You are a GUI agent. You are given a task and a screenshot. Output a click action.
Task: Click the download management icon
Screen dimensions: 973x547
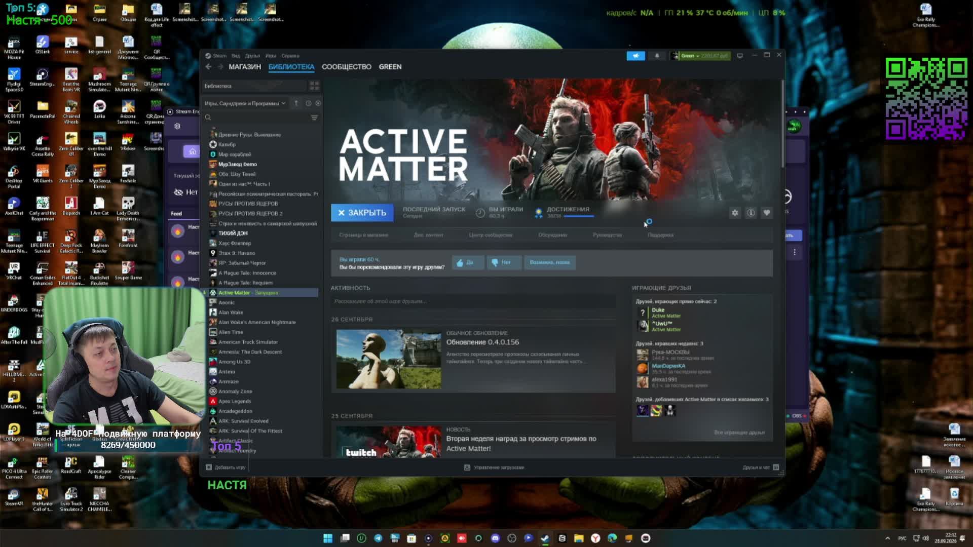tap(467, 467)
